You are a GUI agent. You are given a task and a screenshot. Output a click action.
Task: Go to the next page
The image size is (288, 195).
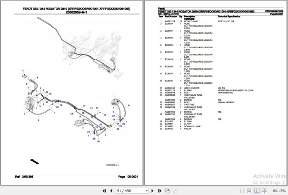[x=152, y=191]
